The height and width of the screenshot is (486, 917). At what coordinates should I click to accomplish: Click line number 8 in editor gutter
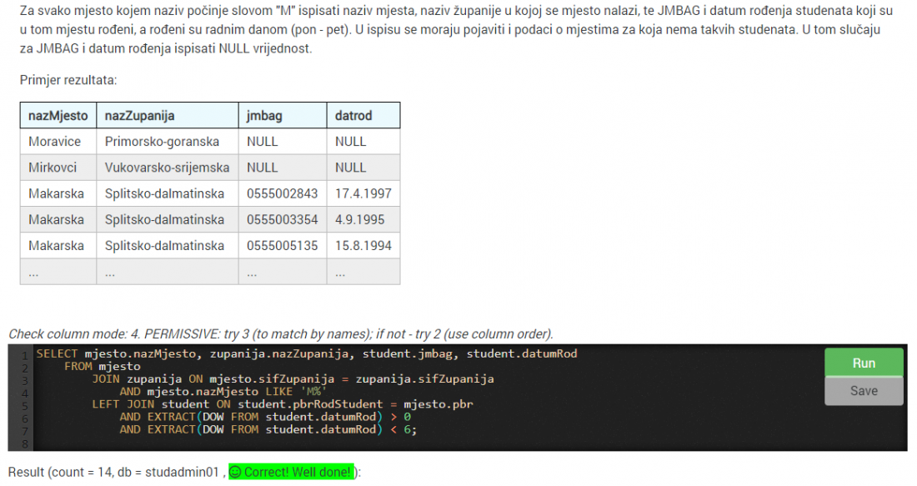(24, 443)
